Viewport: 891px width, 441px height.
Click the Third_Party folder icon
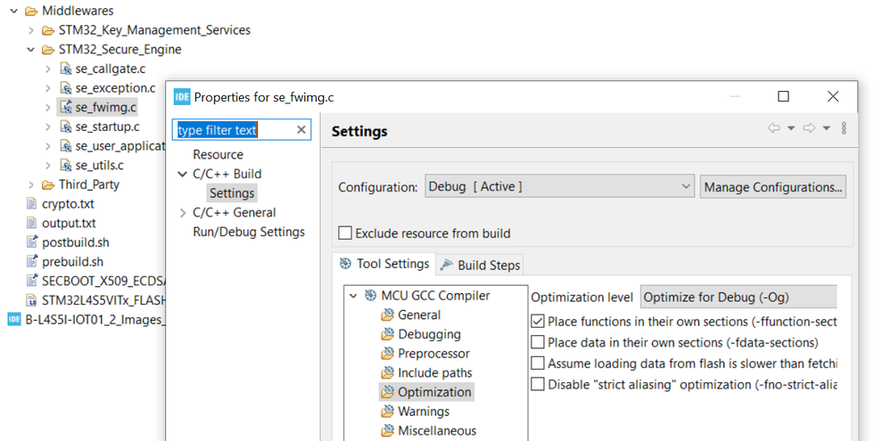click(48, 184)
